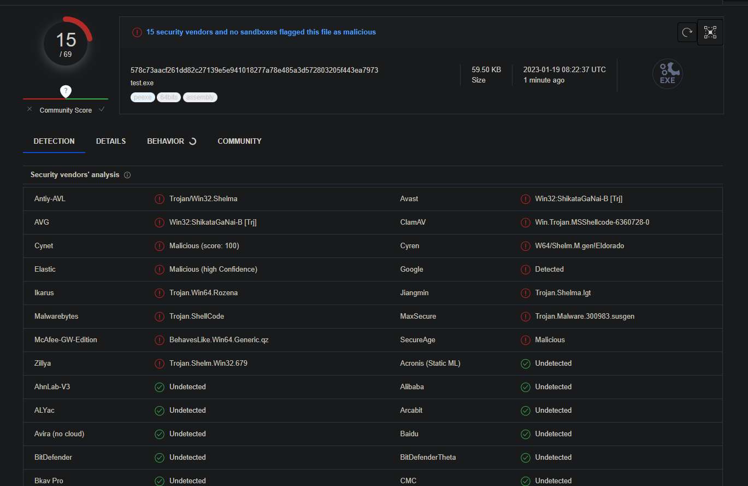The image size is (748, 486).
Task: Vote positive with the checkmark icon
Action: coord(102,109)
